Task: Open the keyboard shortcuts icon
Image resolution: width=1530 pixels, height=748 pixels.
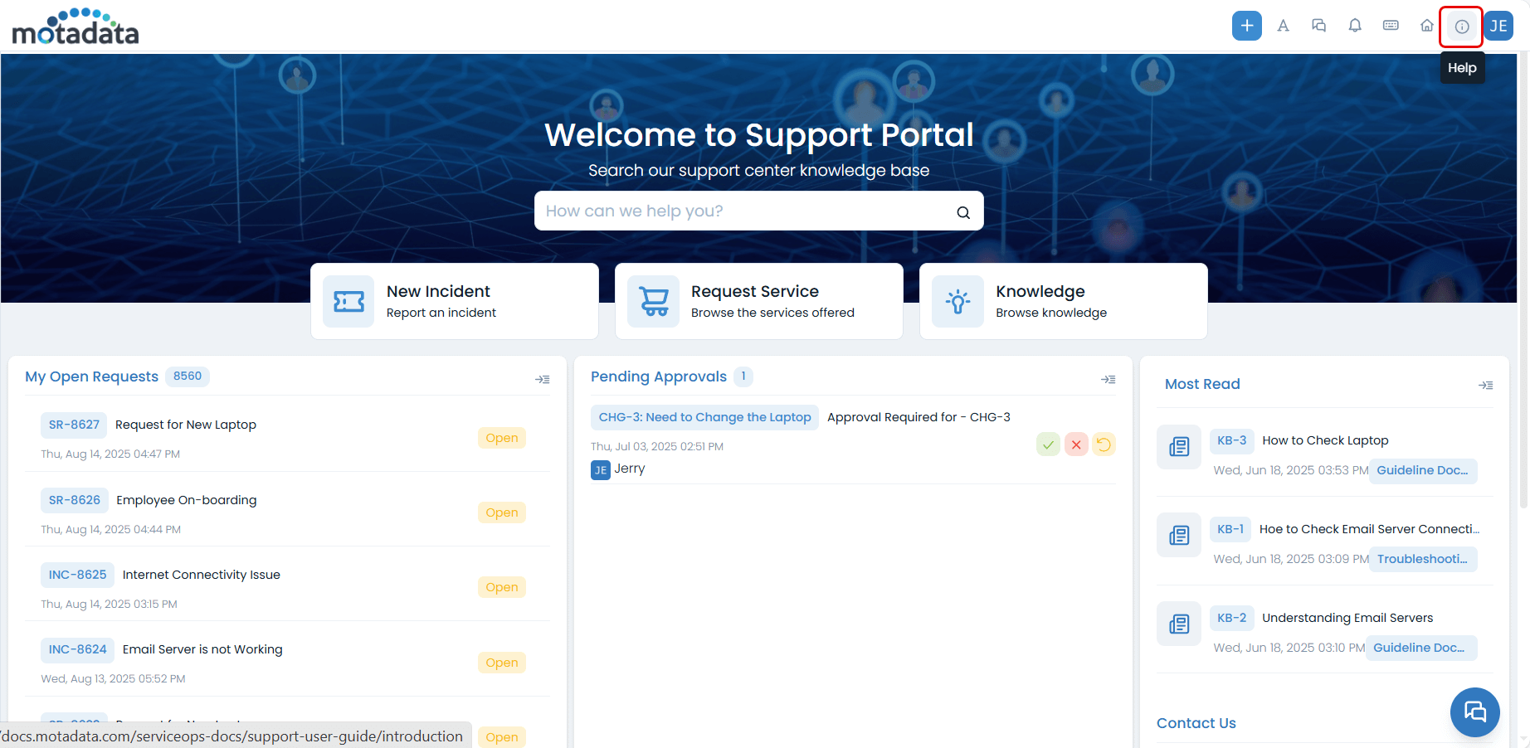Action: click(x=1391, y=26)
